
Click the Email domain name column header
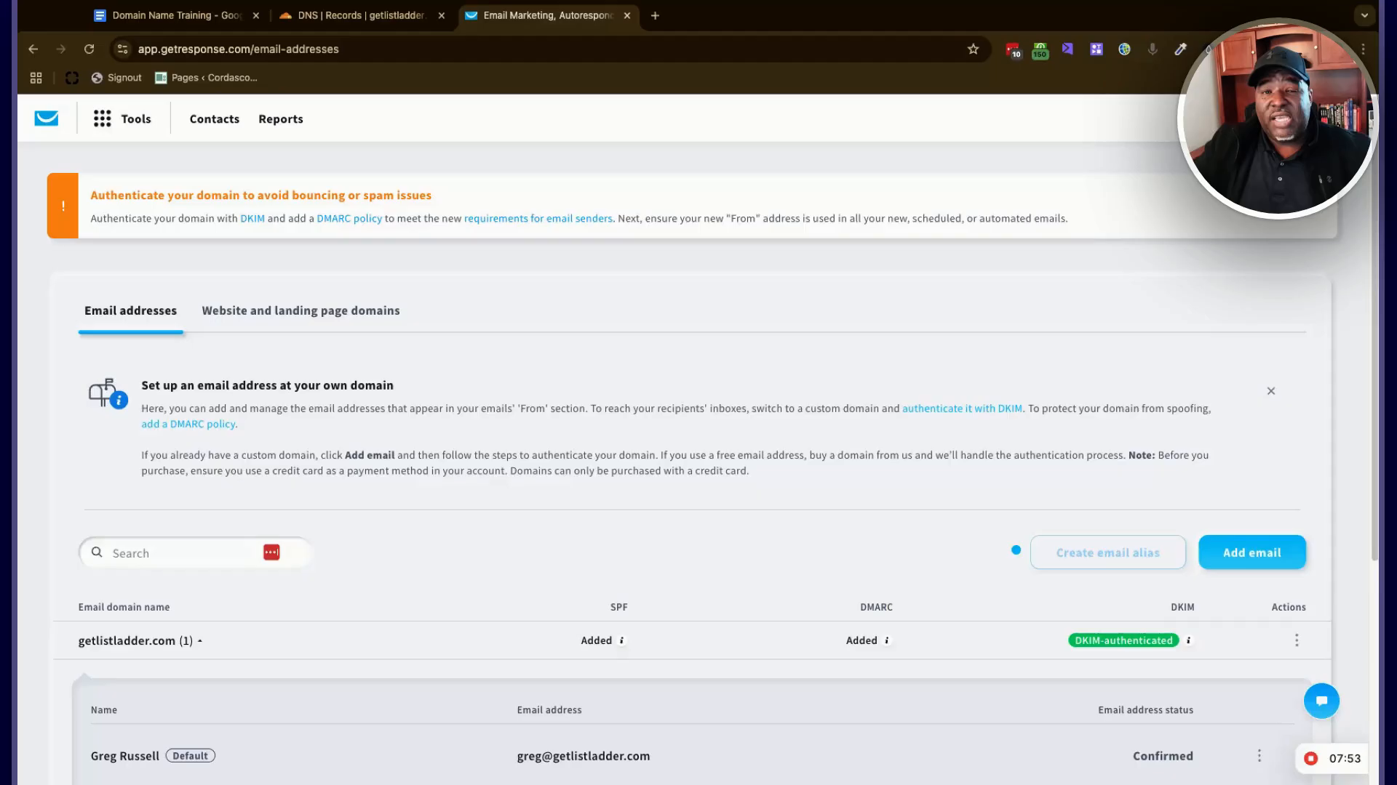click(124, 607)
